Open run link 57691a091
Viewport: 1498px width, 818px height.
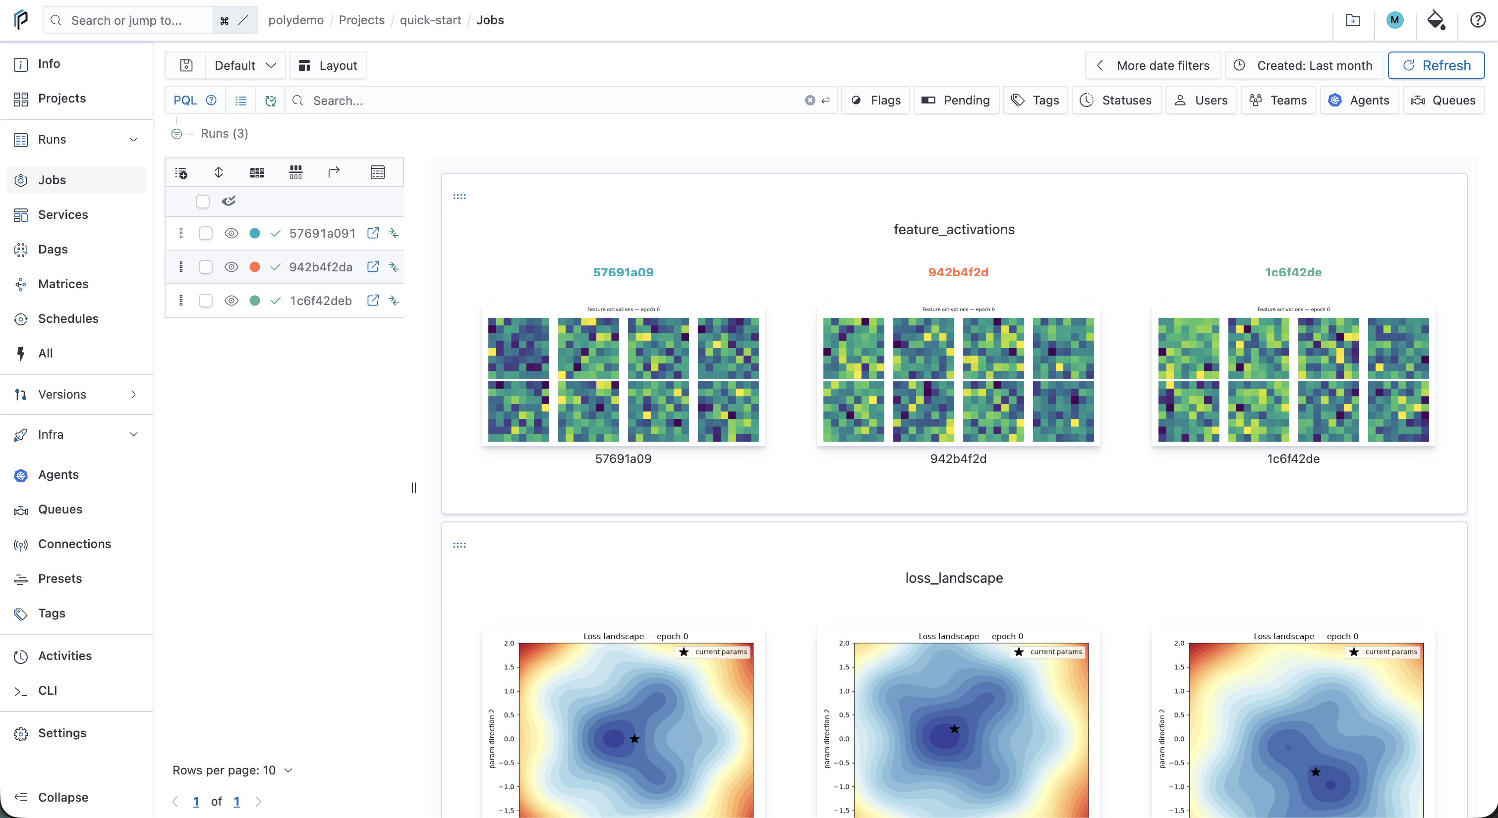322,234
